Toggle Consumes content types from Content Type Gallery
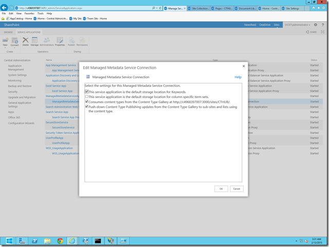The image size is (329, 247). pos(87,102)
